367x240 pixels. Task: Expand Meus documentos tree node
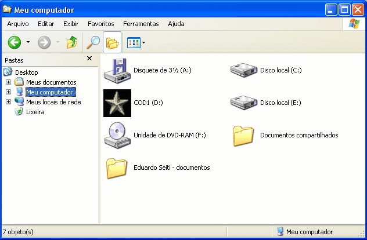coord(9,82)
